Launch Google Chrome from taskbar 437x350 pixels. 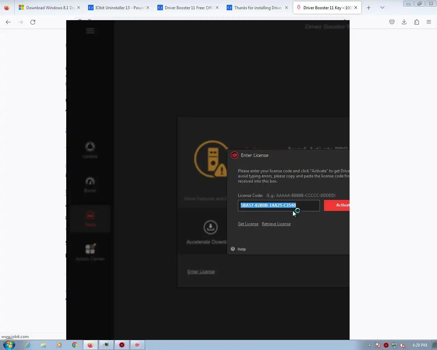(75, 345)
